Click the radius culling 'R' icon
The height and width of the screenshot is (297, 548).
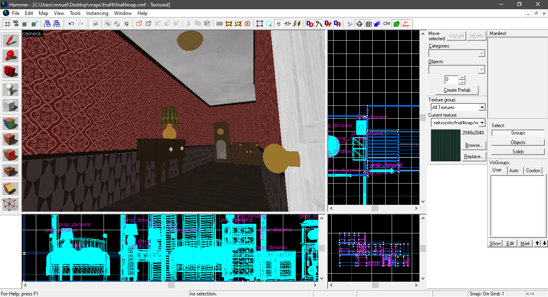tap(247, 24)
